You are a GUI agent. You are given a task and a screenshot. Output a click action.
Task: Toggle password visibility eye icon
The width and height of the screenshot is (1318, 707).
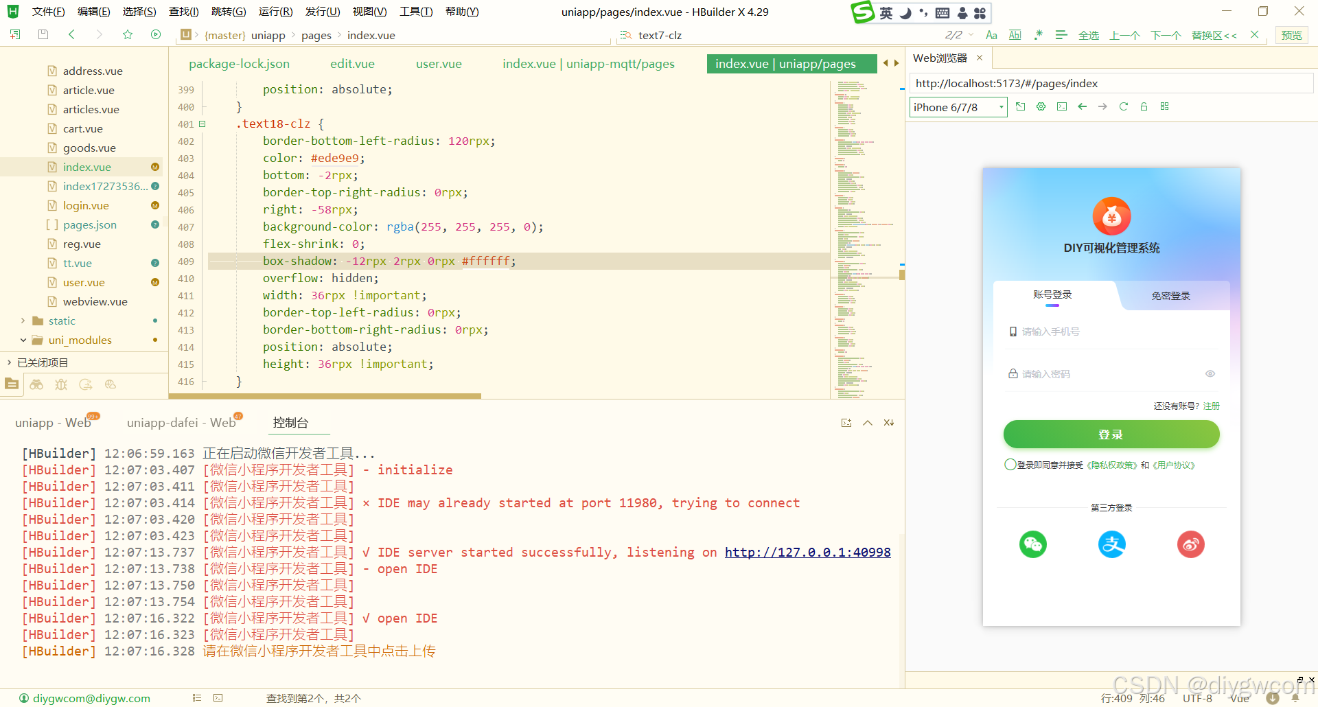pos(1210,373)
